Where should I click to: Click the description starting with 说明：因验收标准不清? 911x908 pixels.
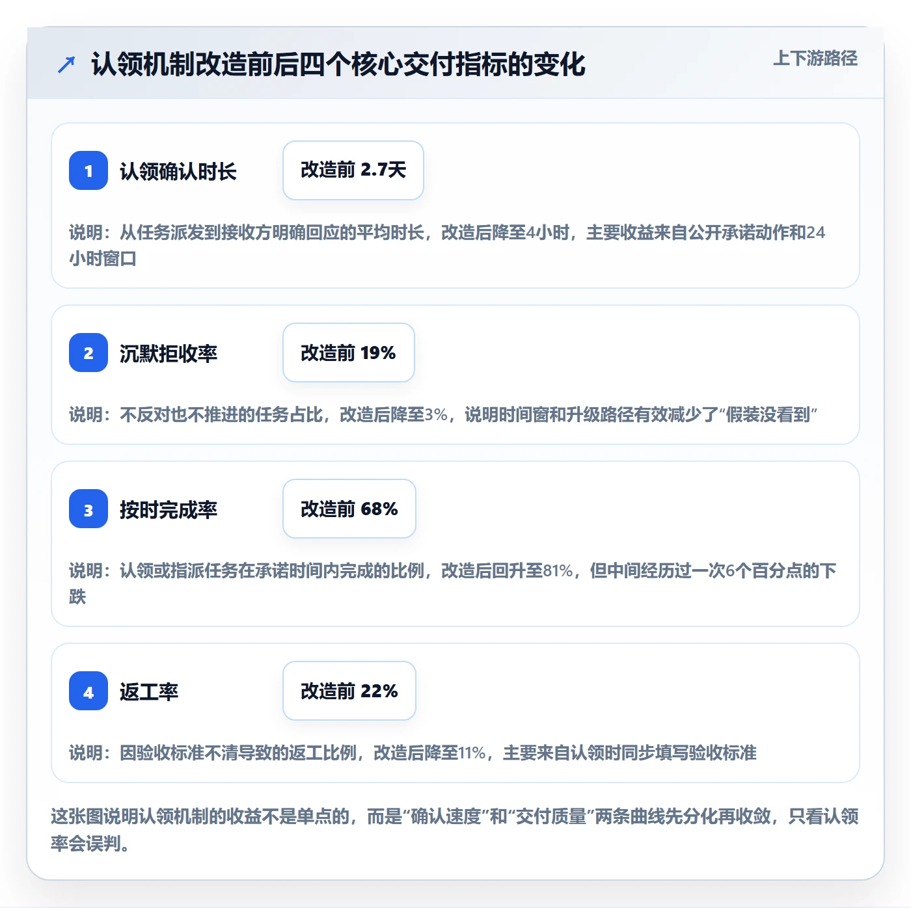point(413,753)
